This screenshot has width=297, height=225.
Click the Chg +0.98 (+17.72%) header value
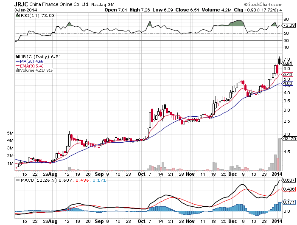point(256,10)
